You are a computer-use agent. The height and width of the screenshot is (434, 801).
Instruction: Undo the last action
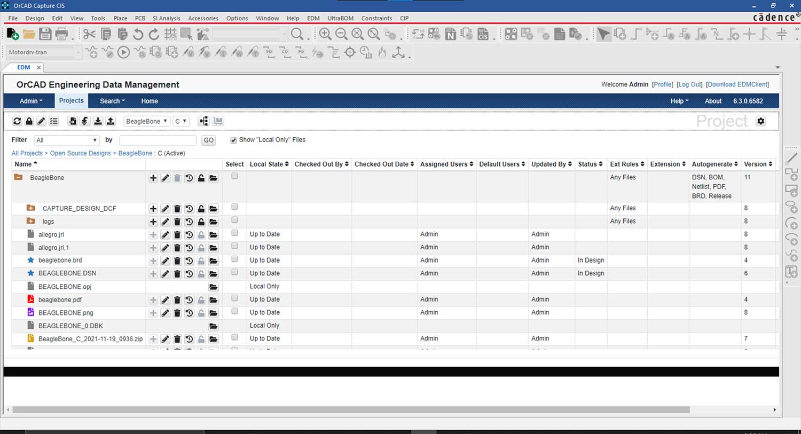138,34
